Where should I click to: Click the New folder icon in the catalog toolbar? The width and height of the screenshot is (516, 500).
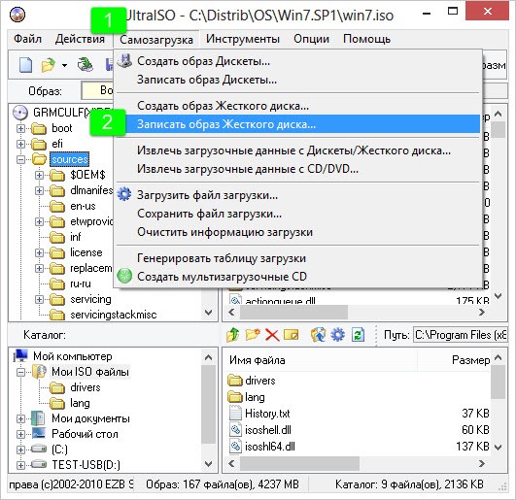pyautogui.click(x=253, y=335)
